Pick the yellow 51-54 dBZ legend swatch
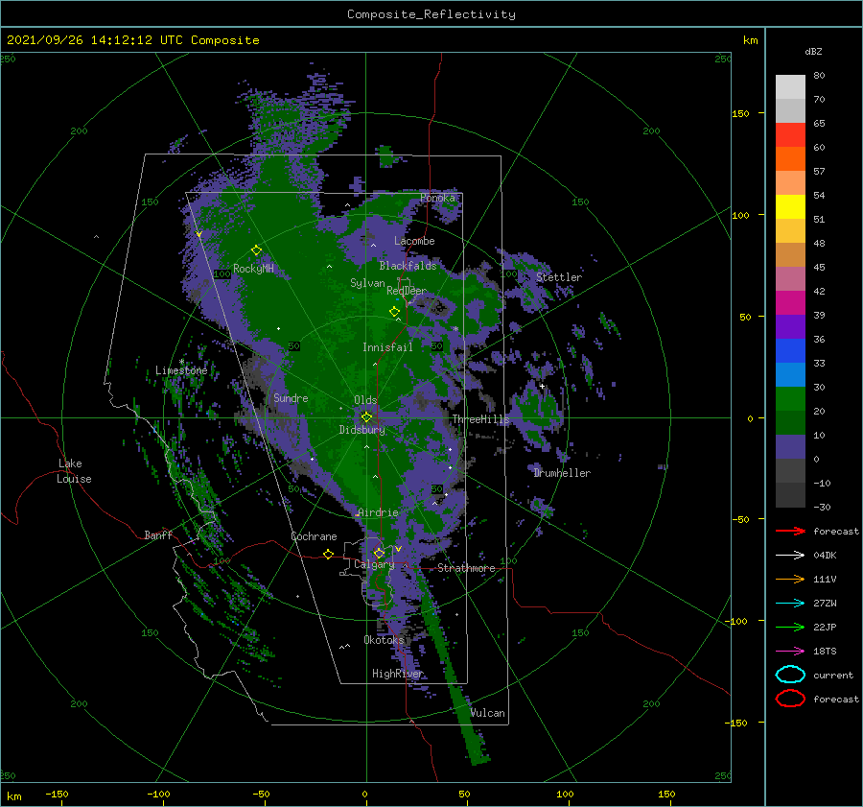 pyautogui.click(x=790, y=207)
